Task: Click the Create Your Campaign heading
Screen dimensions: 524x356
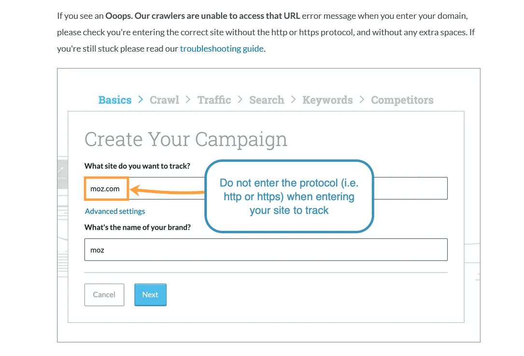Action: (x=186, y=139)
